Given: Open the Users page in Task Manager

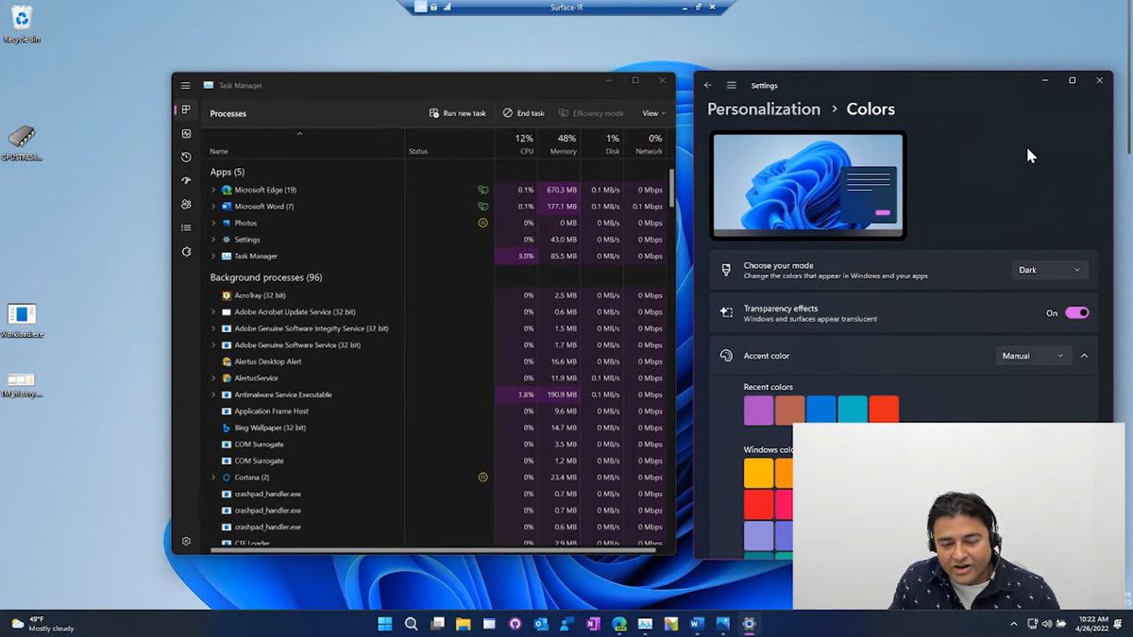Looking at the screenshot, I should coord(186,204).
